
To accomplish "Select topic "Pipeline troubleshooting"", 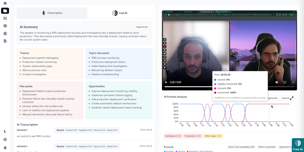I will coord(105,74).
